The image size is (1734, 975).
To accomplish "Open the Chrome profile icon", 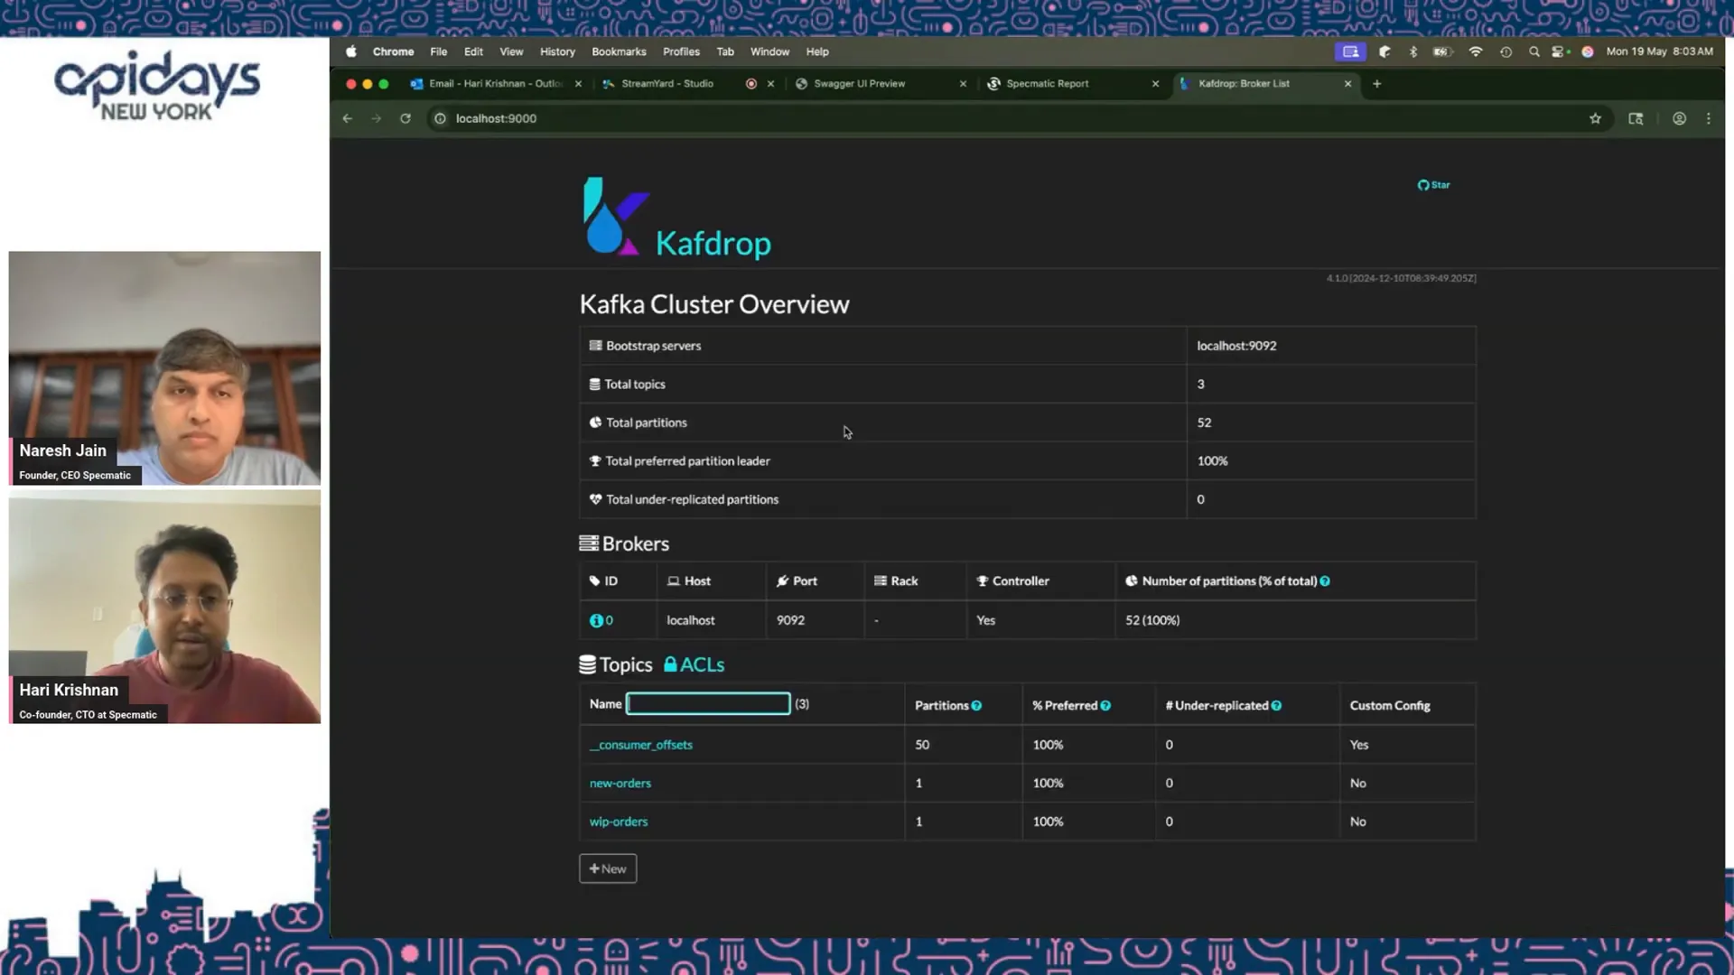I will coord(1679,118).
